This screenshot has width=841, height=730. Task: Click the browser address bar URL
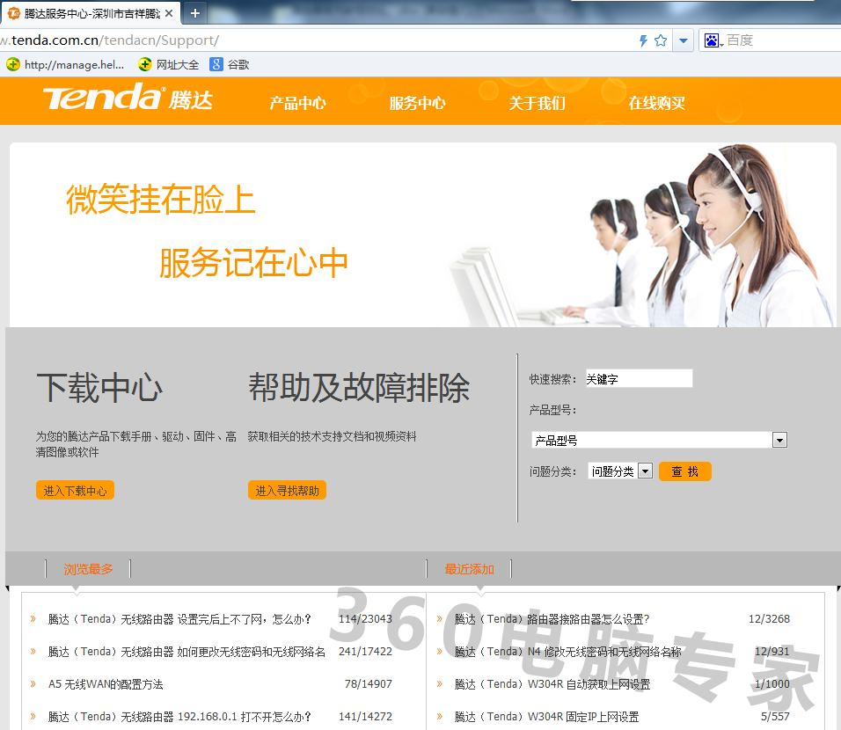click(110, 40)
